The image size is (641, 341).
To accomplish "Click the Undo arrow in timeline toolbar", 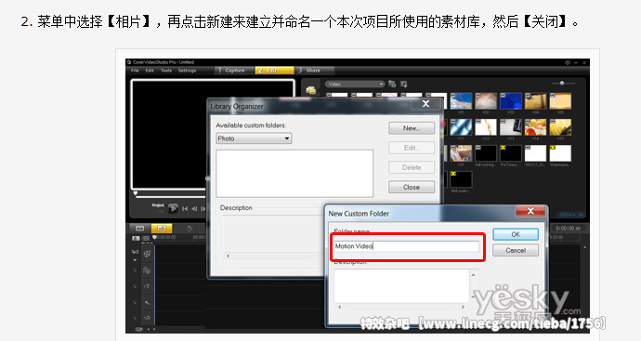I will (189, 229).
